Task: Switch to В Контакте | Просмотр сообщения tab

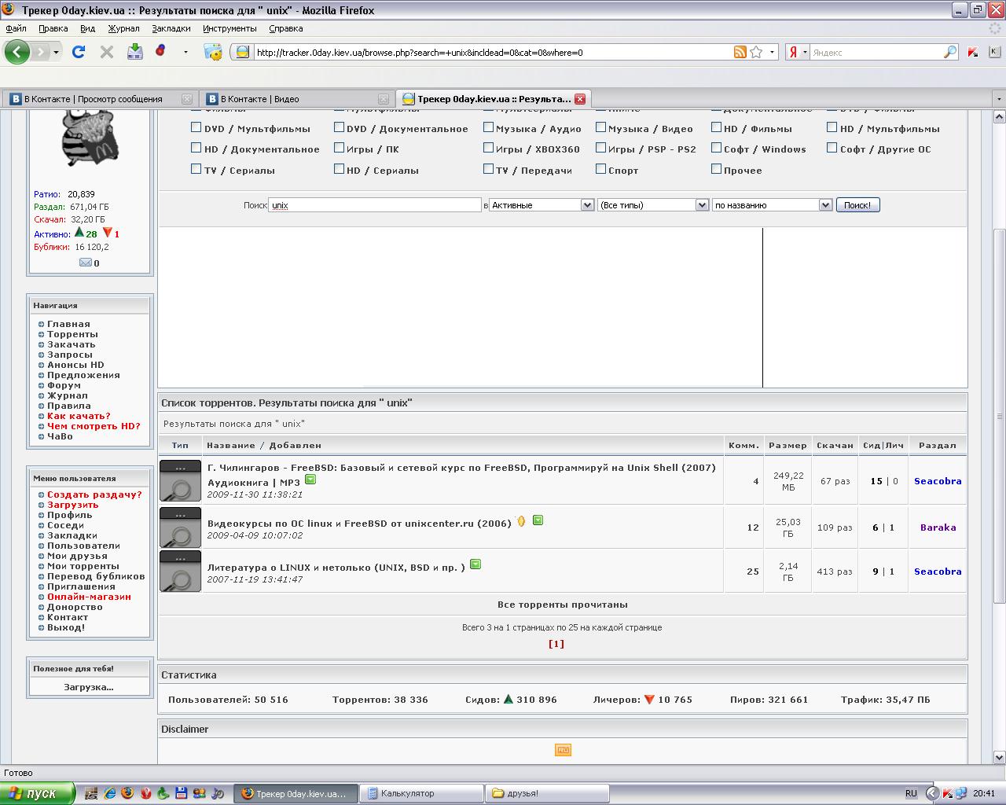Action: pos(100,99)
